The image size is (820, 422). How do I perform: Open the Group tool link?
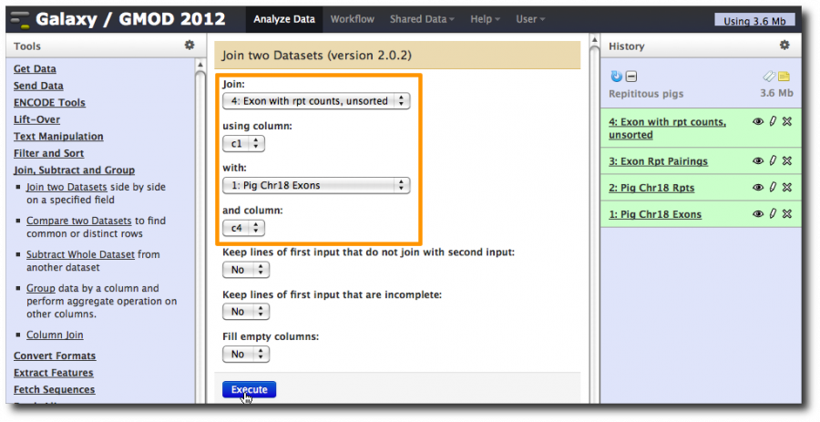pos(41,288)
